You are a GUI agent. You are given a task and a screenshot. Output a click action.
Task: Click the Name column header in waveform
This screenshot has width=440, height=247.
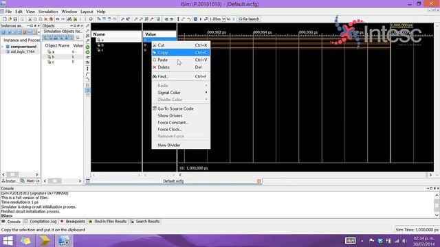tap(116, 34)
